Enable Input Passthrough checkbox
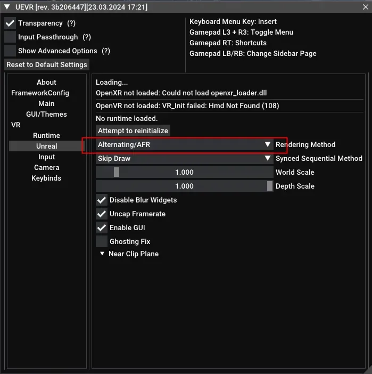Screen dimensions: 372x374 10,37
